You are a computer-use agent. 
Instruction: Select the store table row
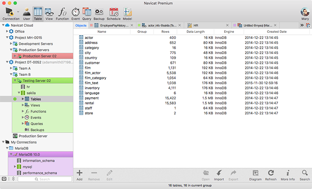[192, 113]
